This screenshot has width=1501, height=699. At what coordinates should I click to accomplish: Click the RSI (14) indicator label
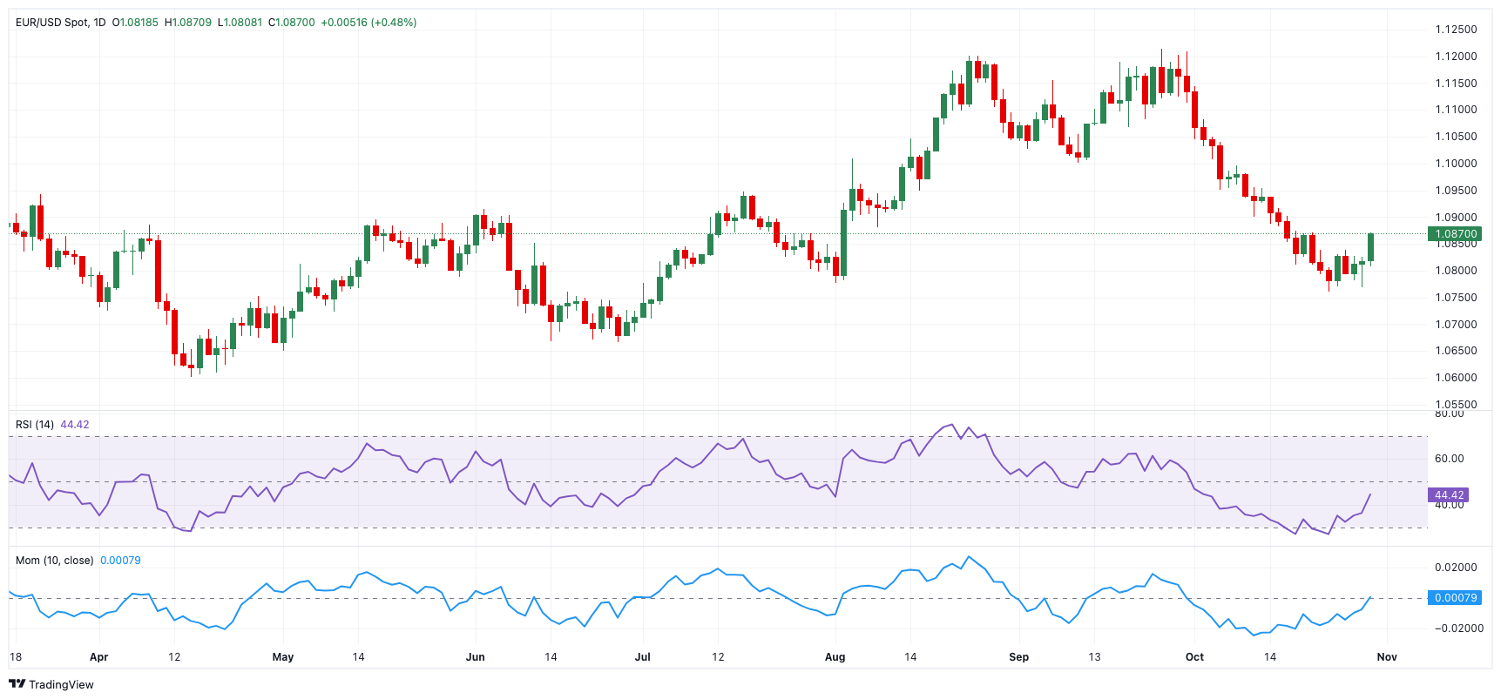coord(35,425)
